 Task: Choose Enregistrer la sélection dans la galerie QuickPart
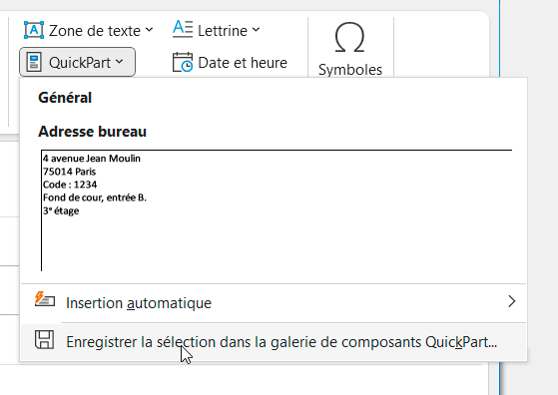point(274,342)
